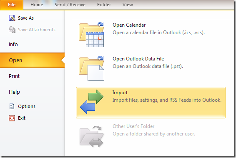Click the Options page icon
Image resolution: width=236 pixels, height=158 pixels.
(12, 106)
